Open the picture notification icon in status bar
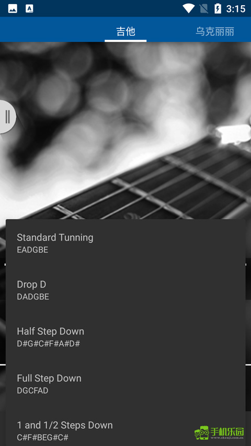This screenshot has width=251, height=446. tap(13, 9)
